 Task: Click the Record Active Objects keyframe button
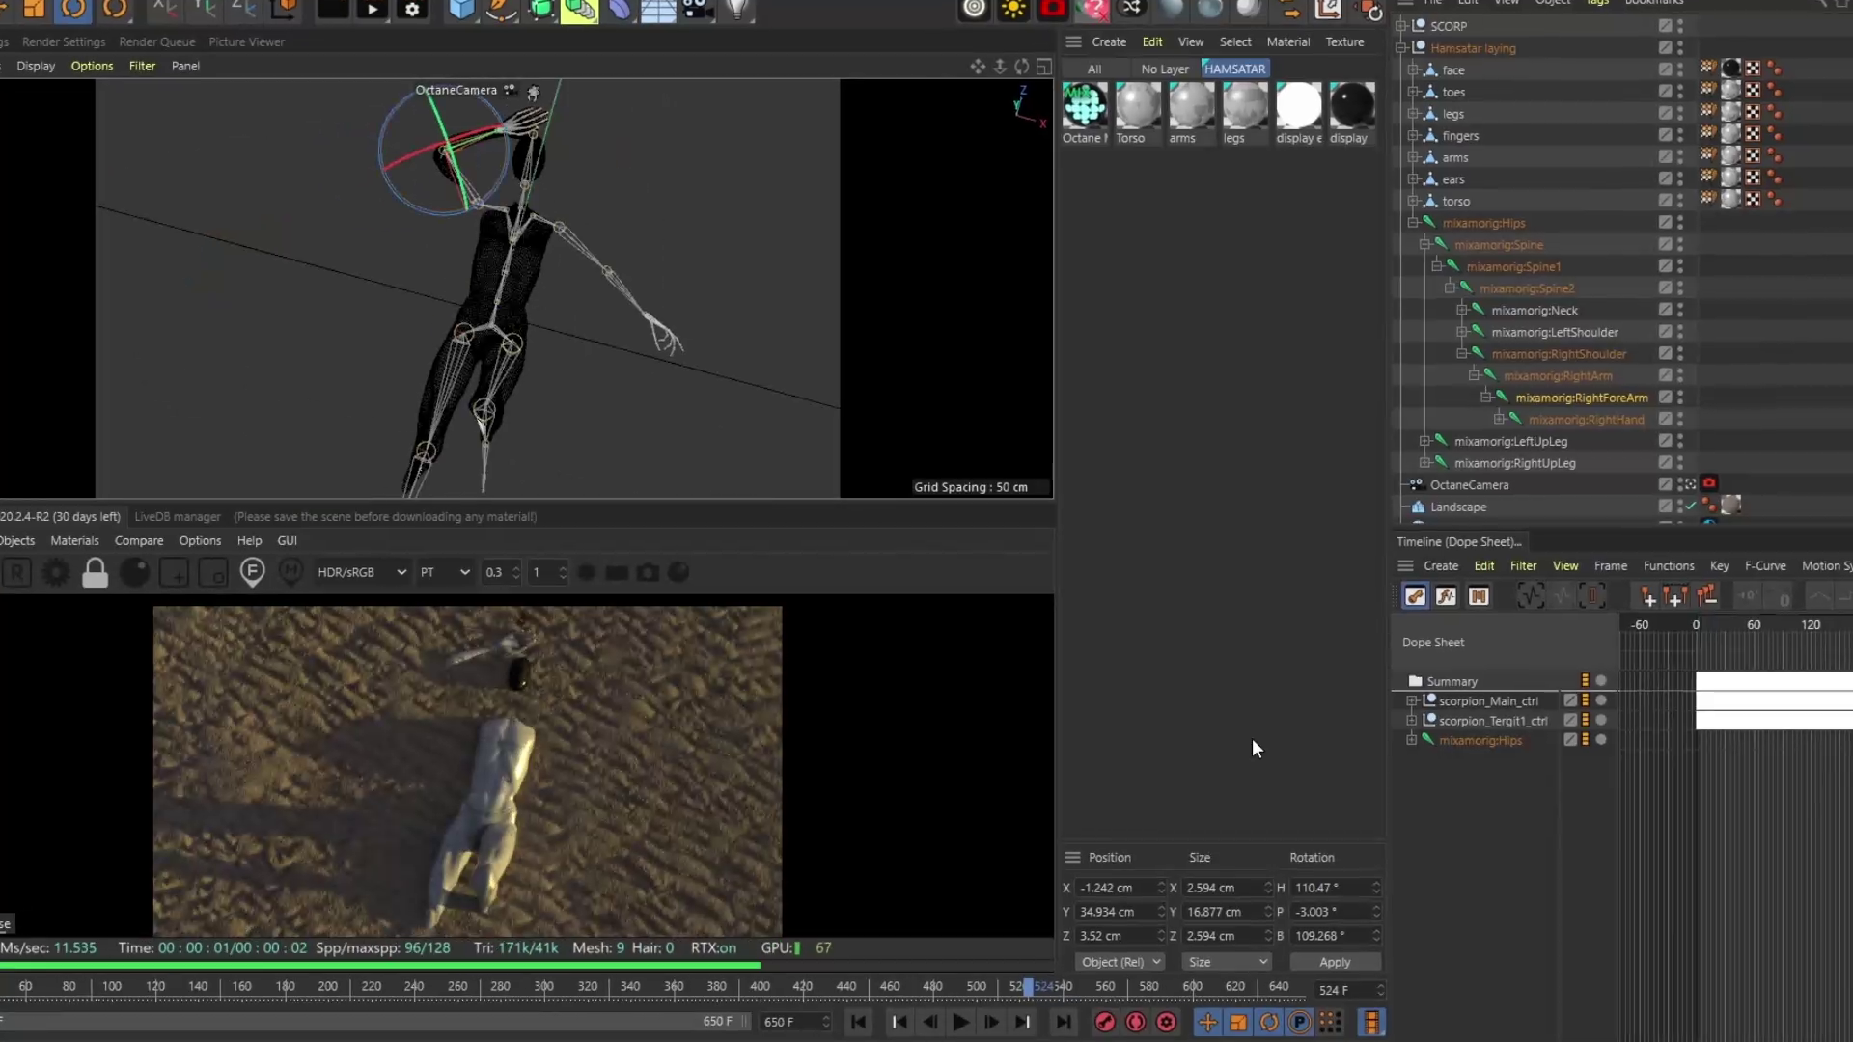tap(1105, 1022)
